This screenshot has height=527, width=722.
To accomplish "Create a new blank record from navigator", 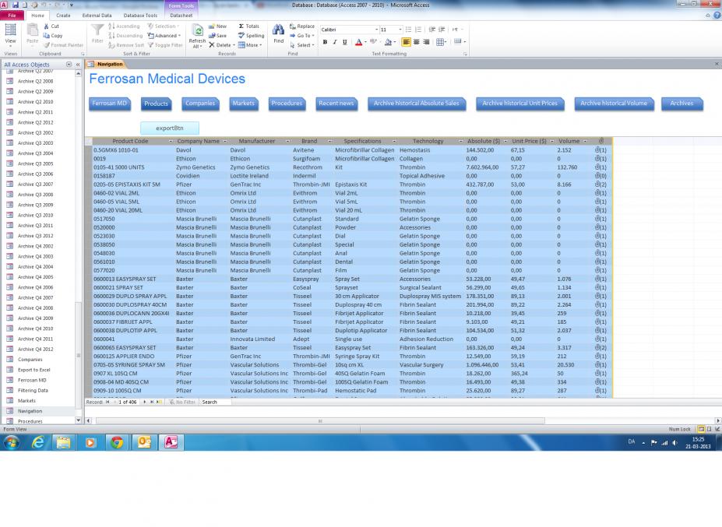I will point(160,402).
